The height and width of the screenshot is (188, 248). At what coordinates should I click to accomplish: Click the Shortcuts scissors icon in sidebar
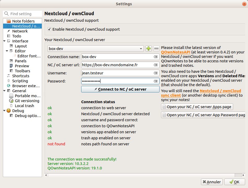8,76
